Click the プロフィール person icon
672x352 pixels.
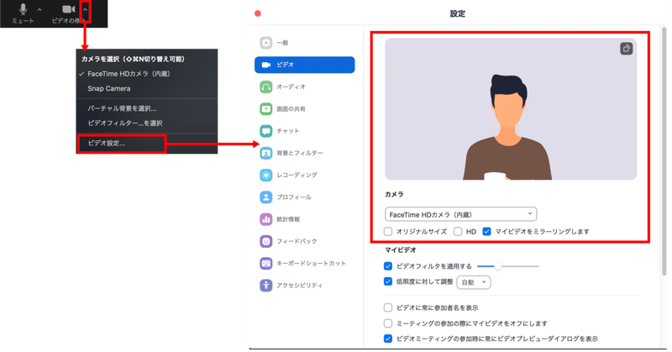click(266, 197)
